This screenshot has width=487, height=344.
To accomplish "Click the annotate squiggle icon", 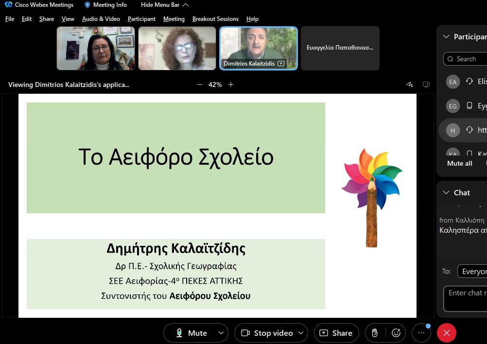I will 409,85.
